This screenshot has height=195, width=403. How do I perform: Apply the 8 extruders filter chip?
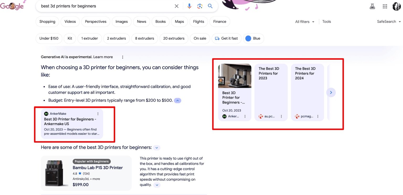tap(145, 38)
